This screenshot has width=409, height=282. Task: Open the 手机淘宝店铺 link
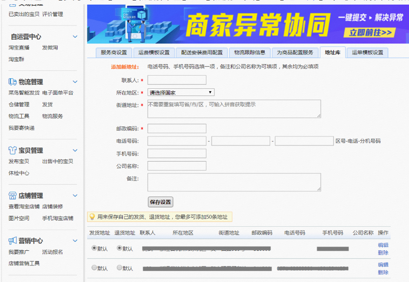pos(58,218)
